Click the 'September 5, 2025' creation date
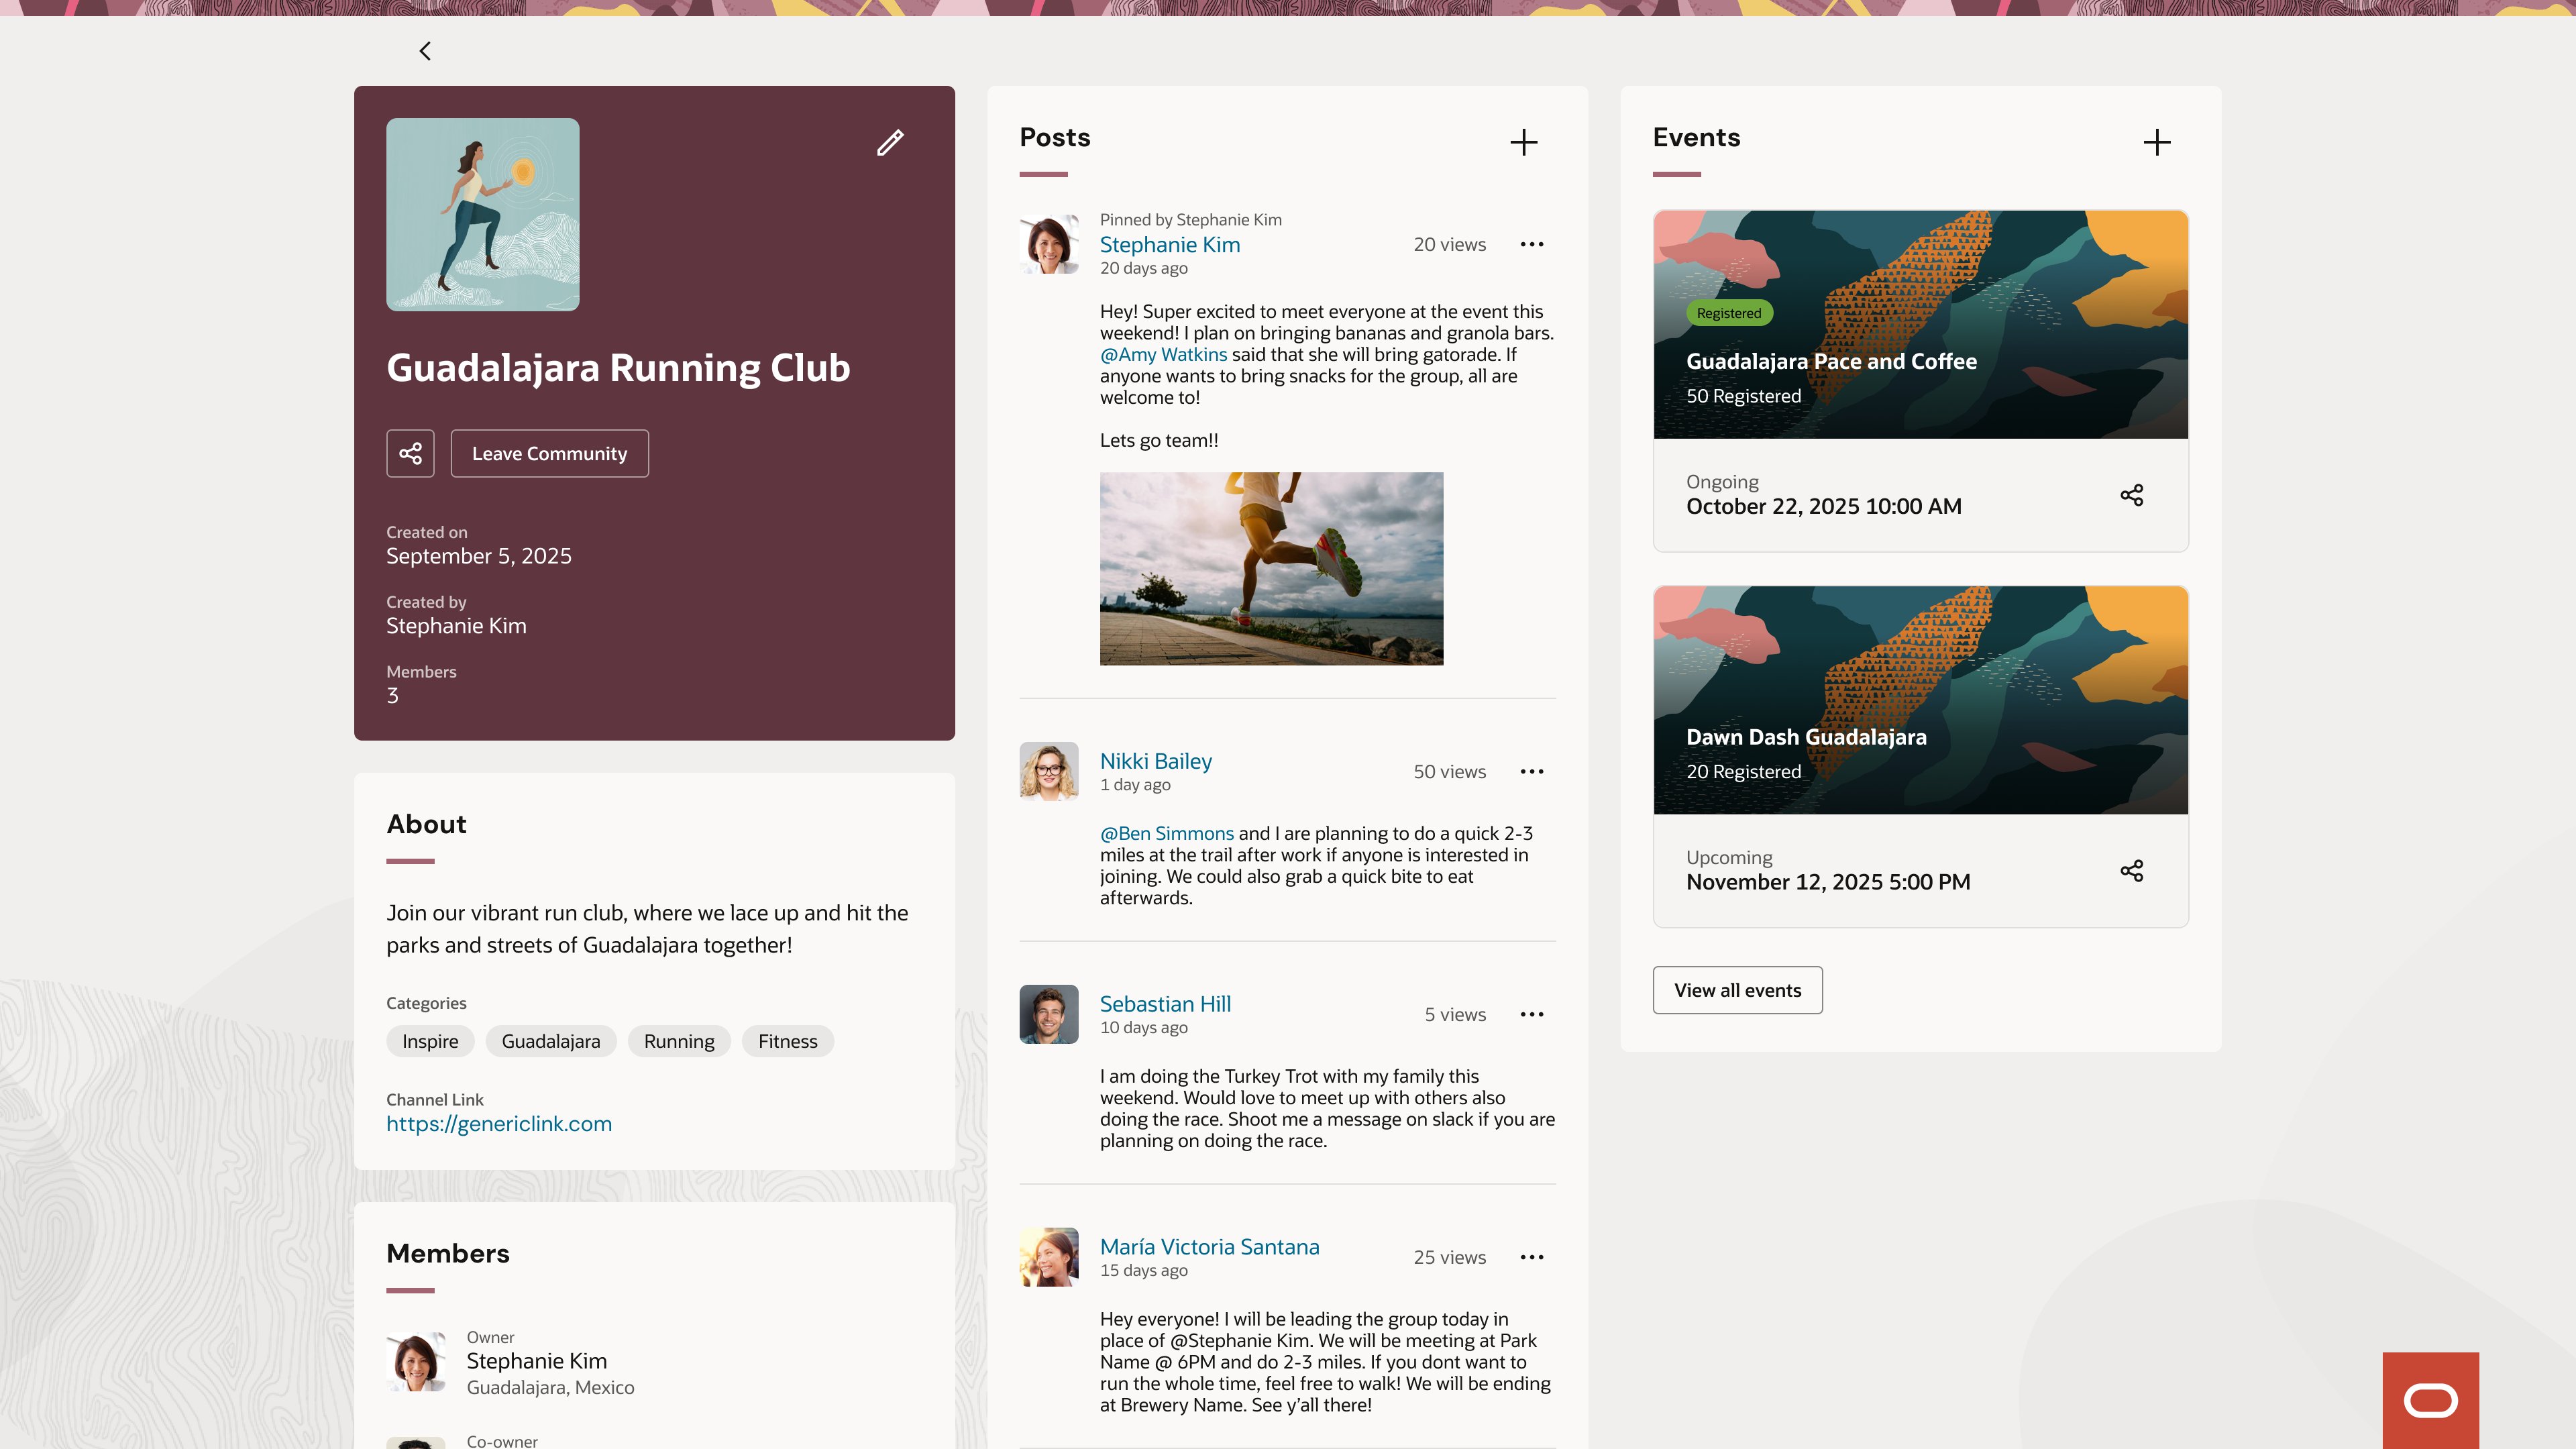2576x1449 pixels. coord(479,556)
